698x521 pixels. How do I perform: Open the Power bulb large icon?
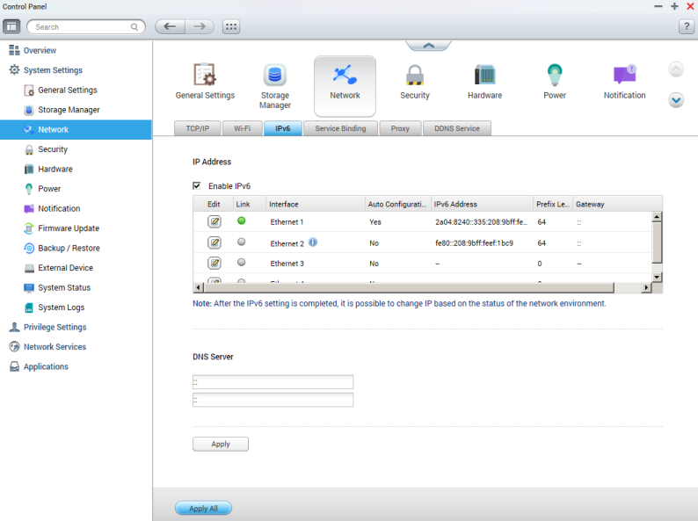pyautogui.click(x=555, y=82)
